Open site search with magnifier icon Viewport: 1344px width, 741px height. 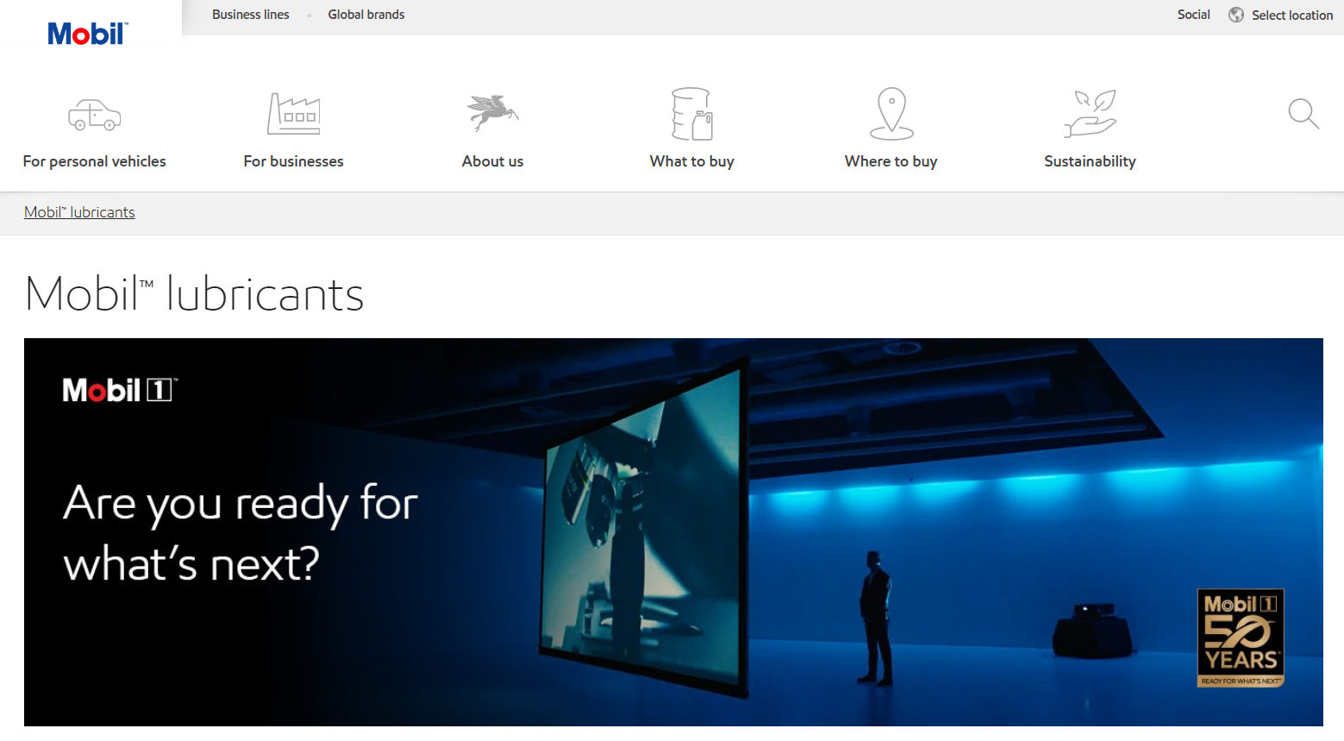point(1303,114)
